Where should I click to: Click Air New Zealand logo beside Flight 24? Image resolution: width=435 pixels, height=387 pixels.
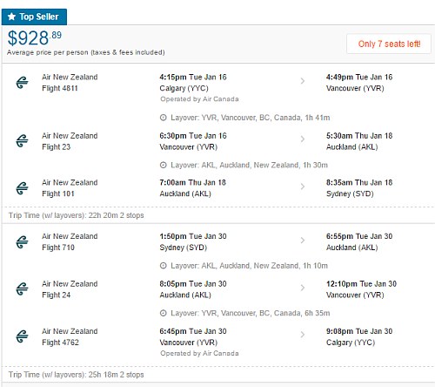pyautogui.click(x=22, y=289)
